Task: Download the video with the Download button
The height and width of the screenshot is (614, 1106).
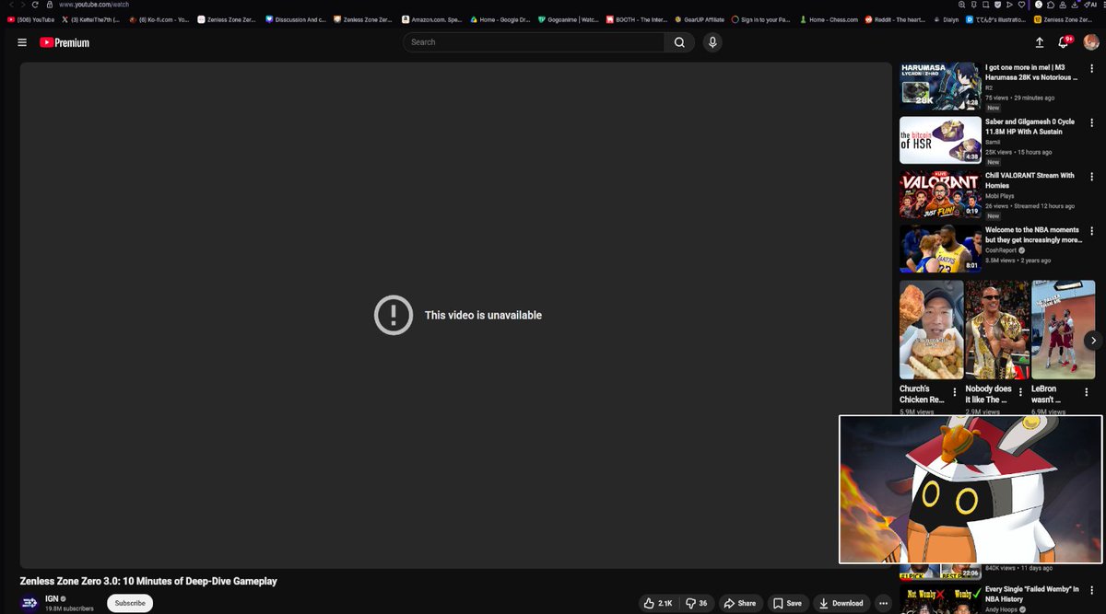Action: [x=841, y=603]
